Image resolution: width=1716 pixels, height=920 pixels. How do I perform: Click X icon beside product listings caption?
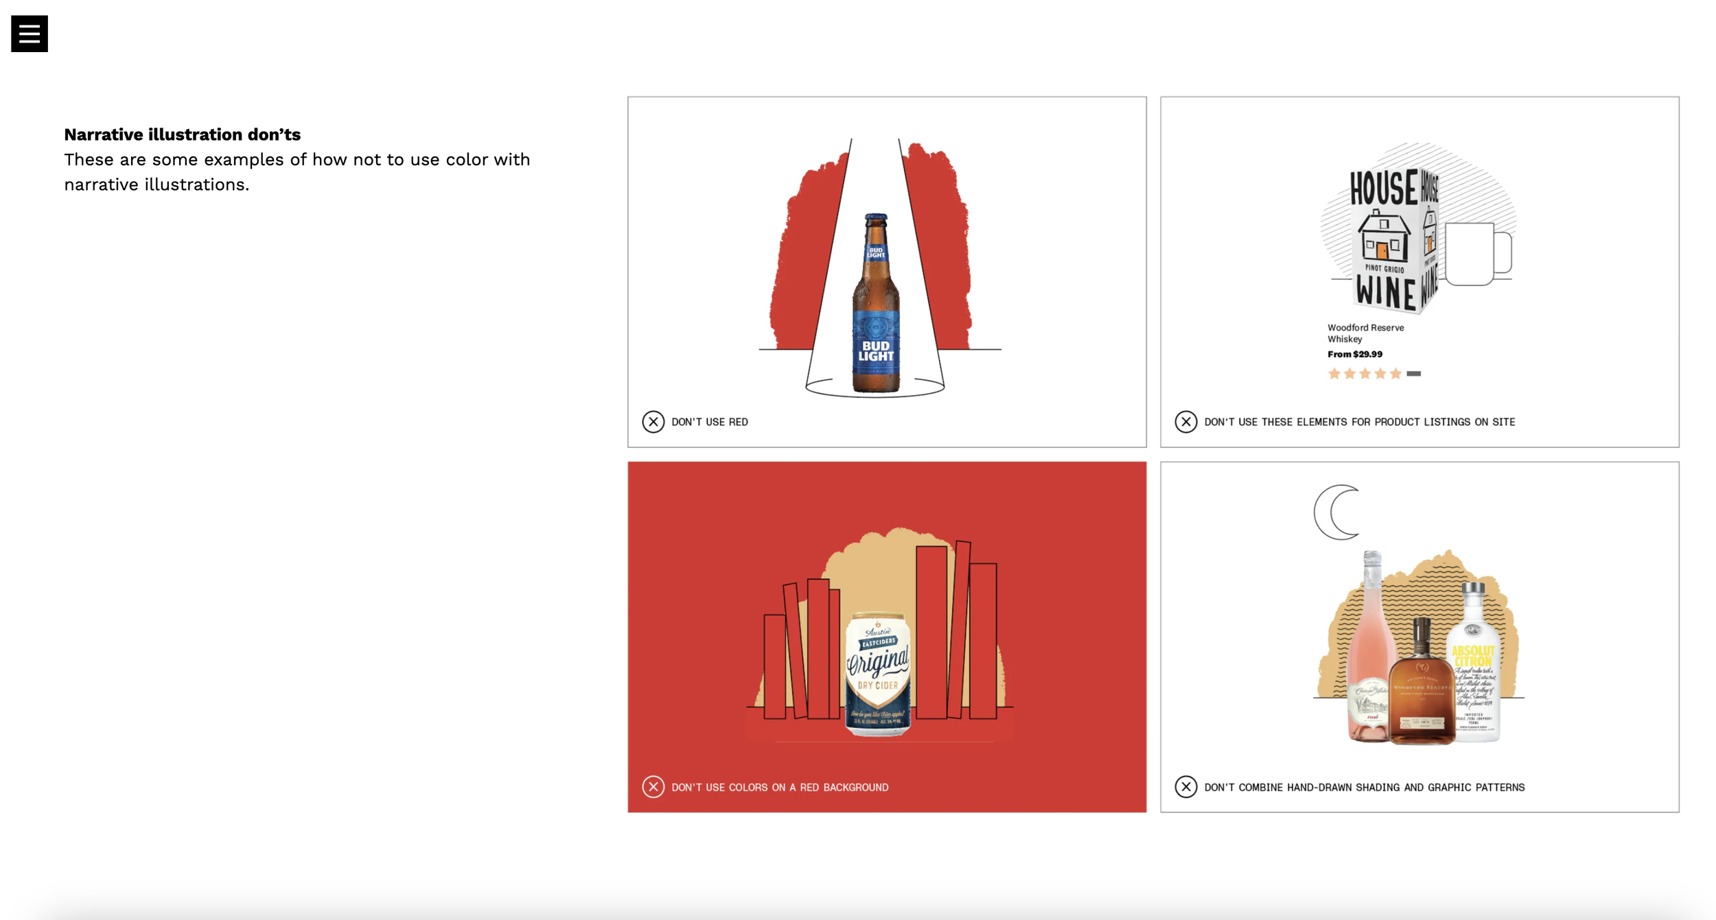[1185, 421]
